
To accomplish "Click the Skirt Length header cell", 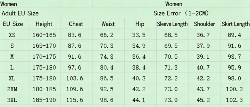I will point(236,24).
